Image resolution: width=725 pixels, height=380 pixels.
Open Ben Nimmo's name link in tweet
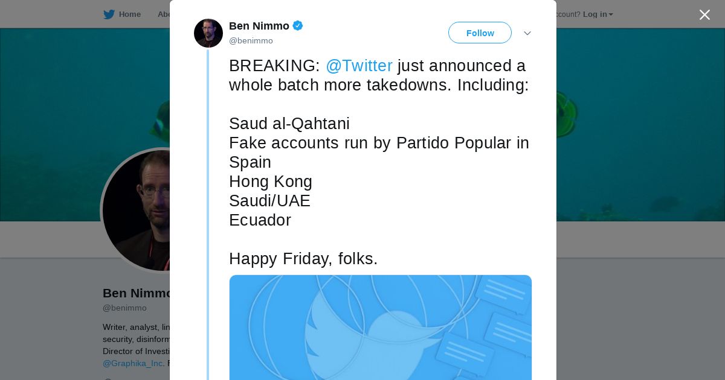[x=259, y=26]
